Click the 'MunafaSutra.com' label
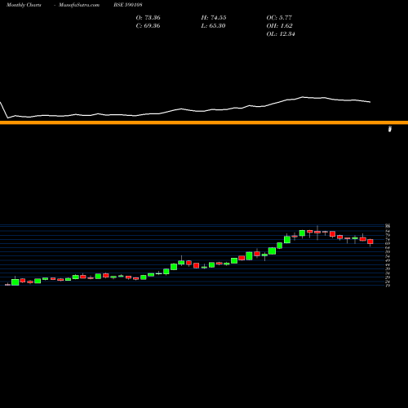This screenshot has height=408, width=408. click(x=79, y=5)
